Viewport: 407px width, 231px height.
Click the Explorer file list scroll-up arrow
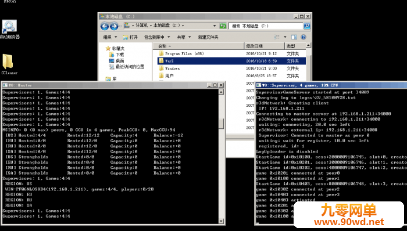(x=308, y=46)
